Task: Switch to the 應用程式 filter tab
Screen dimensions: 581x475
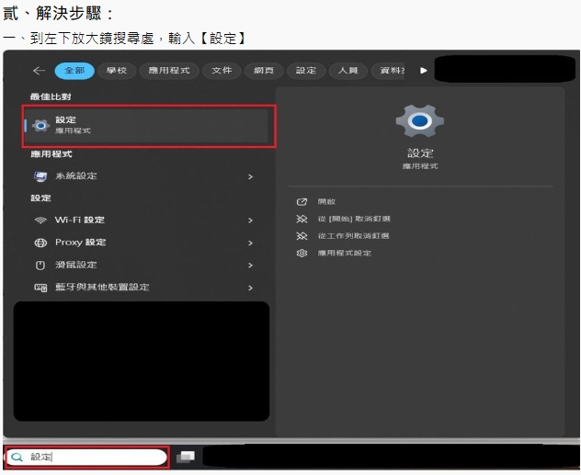Action: click(x=168, y=71)
